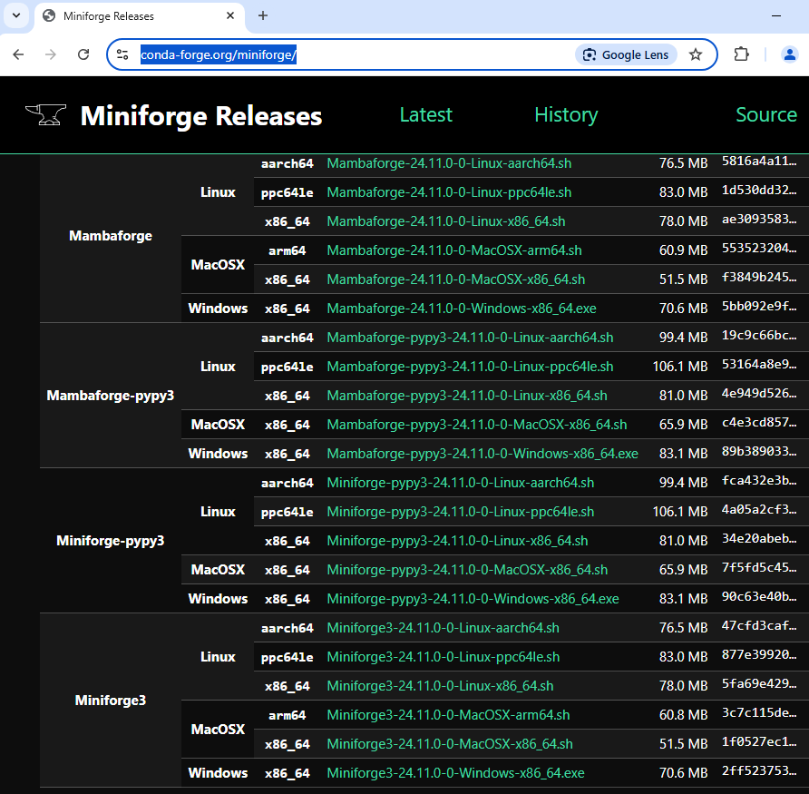Viewport: 809px width, 794px height.
Task: Download Miniforge3-24.11.0-0-MacOSX-x86_64.sh
Action: coord(450,744)
